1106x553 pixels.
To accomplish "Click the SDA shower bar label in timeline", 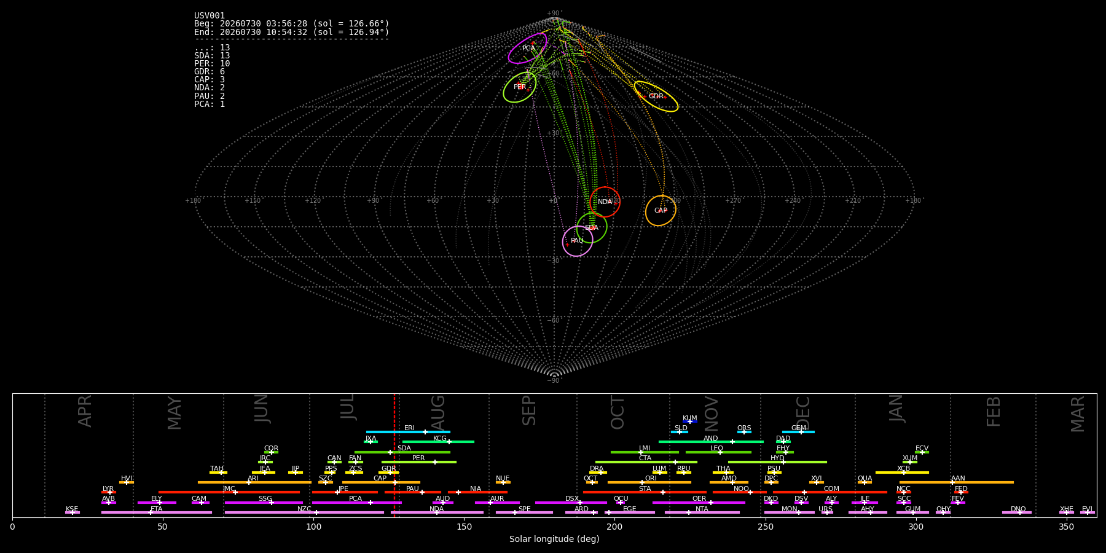I will [404, 449].
